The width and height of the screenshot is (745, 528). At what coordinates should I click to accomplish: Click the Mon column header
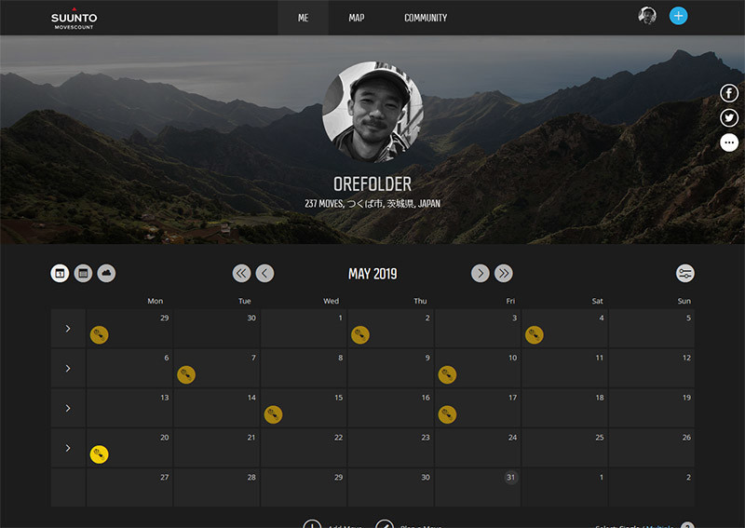pos(156,301)
